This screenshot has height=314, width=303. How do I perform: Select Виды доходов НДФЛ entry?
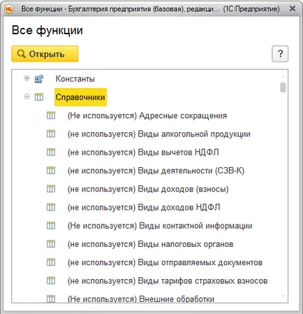[144, 207]
